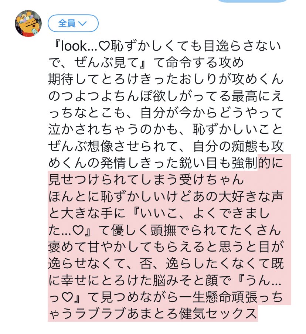Place cursor at the word look
Image resolution: width=306 pixels, height=334 pixels.
pyautogui.click(x=74, y=46)
